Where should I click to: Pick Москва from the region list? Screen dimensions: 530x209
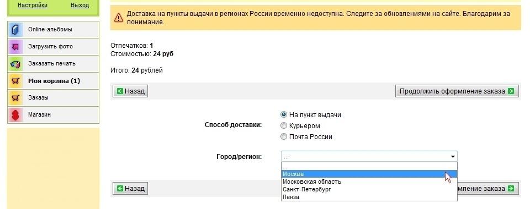pyautogui.click(x=369, y=174)
